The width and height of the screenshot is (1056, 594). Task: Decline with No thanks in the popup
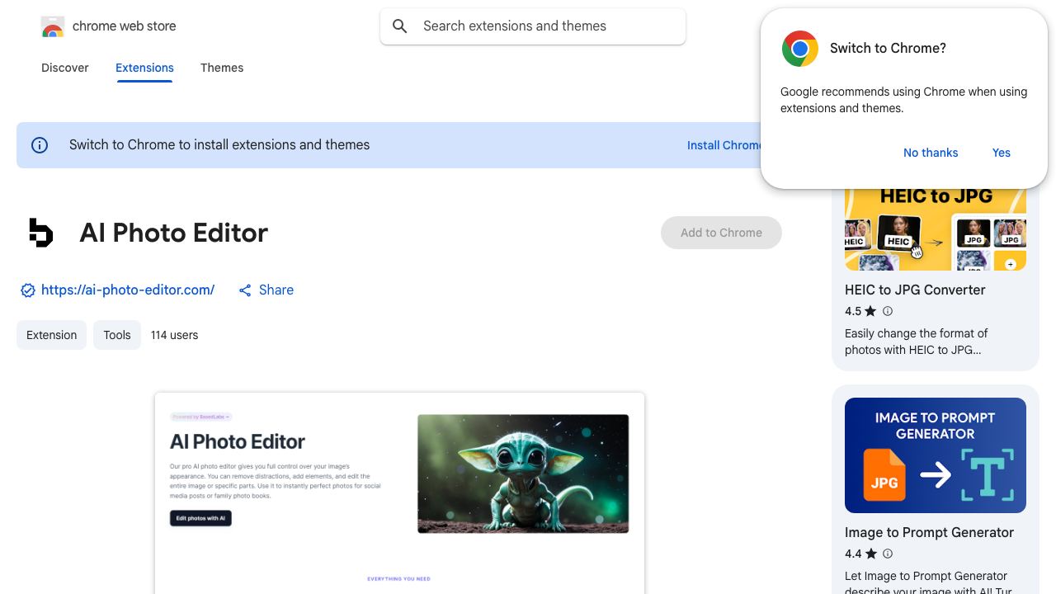931,153
